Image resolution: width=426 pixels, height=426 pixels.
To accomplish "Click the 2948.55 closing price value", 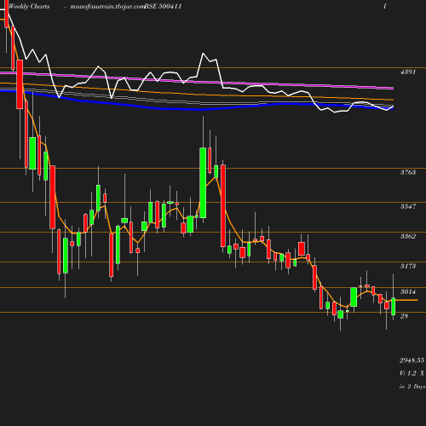I will (x=412, y=360).
